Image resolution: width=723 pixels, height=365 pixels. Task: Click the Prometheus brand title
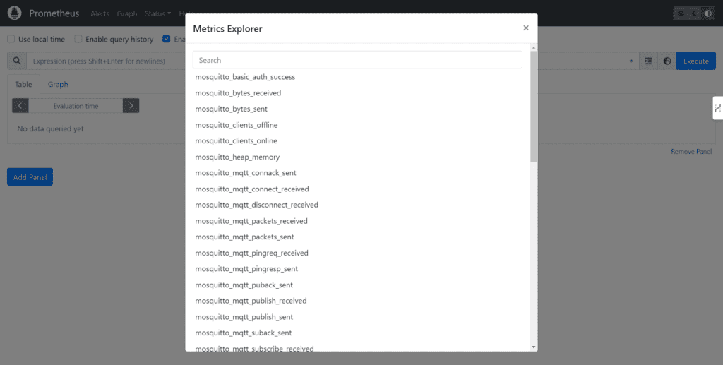click(x=54, y=13)
